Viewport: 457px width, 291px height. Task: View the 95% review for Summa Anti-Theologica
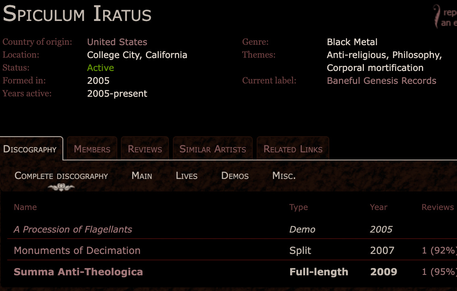(x=439, y=272)
